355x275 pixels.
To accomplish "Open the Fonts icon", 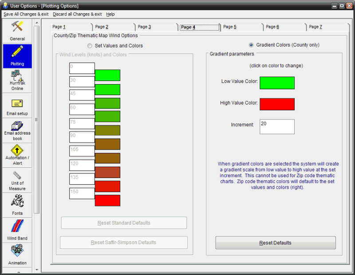I will [x=17, y=201].
